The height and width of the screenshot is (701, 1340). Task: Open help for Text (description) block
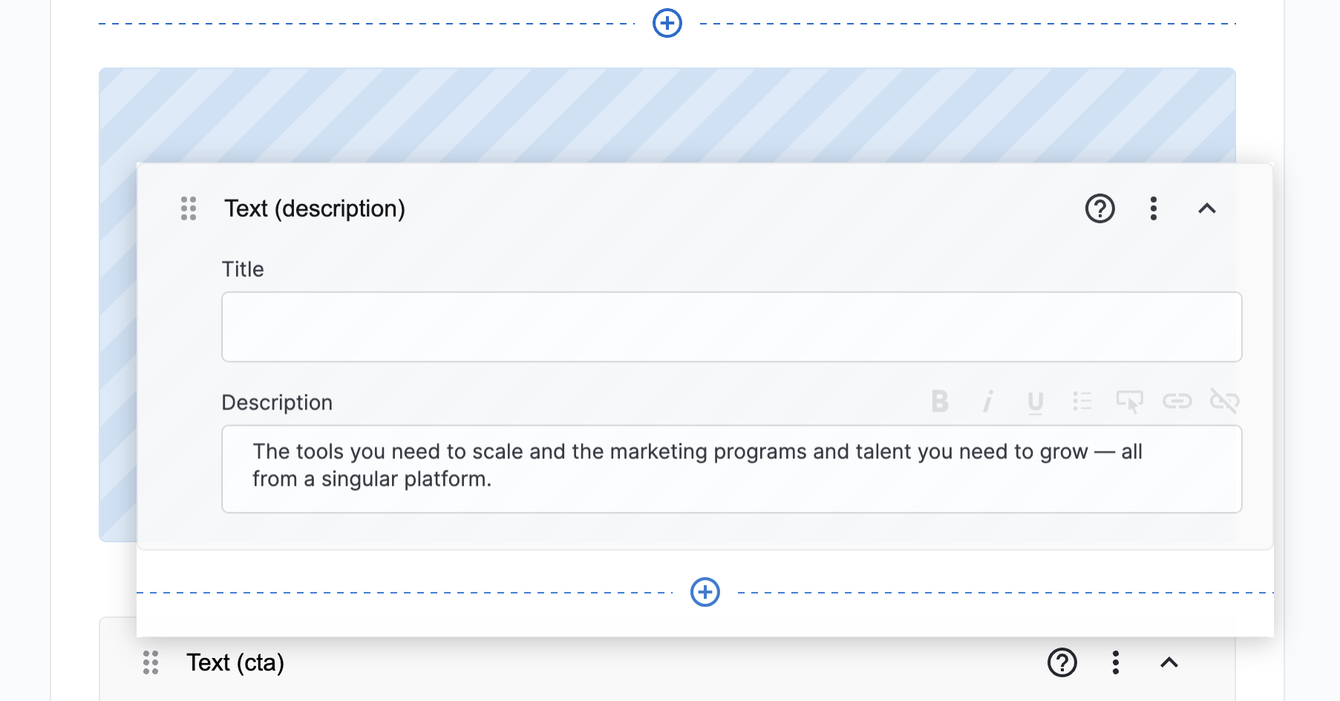click(1099, 208)
